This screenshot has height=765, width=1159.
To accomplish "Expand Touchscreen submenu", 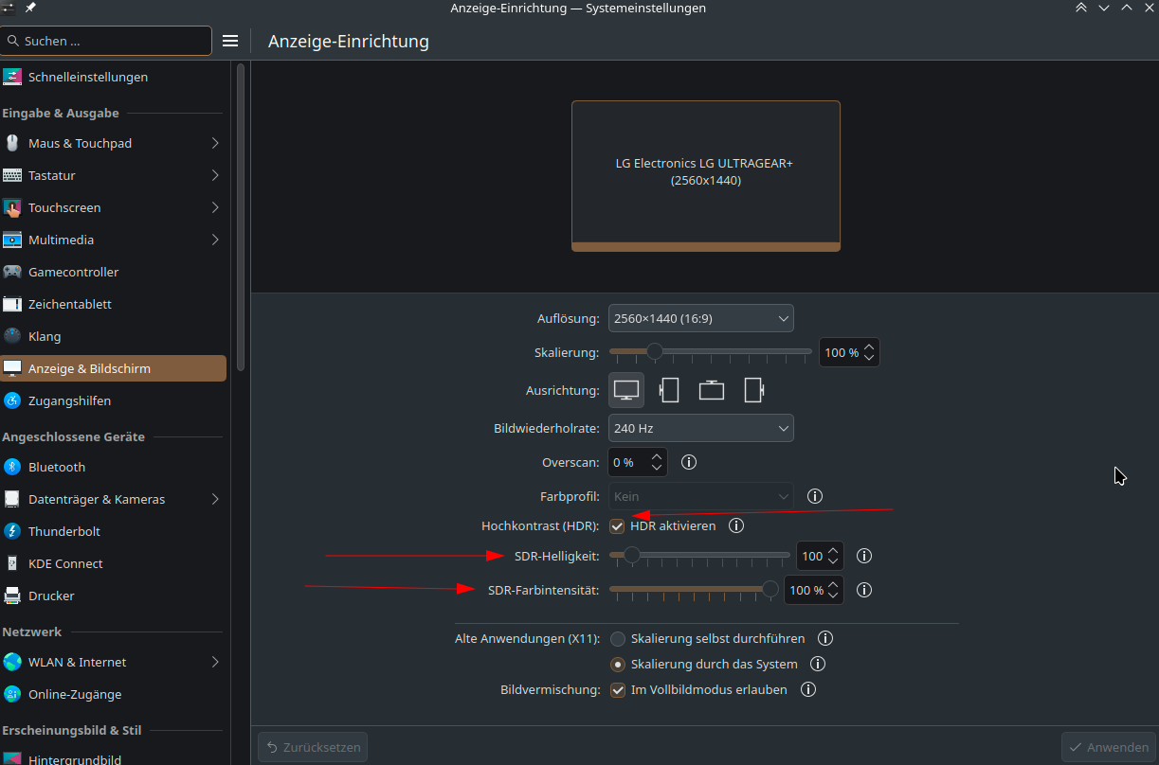I will (215, 207).
